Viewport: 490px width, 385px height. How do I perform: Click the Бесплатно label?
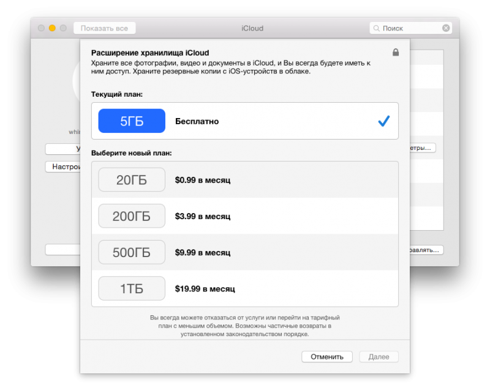(197, 121)
